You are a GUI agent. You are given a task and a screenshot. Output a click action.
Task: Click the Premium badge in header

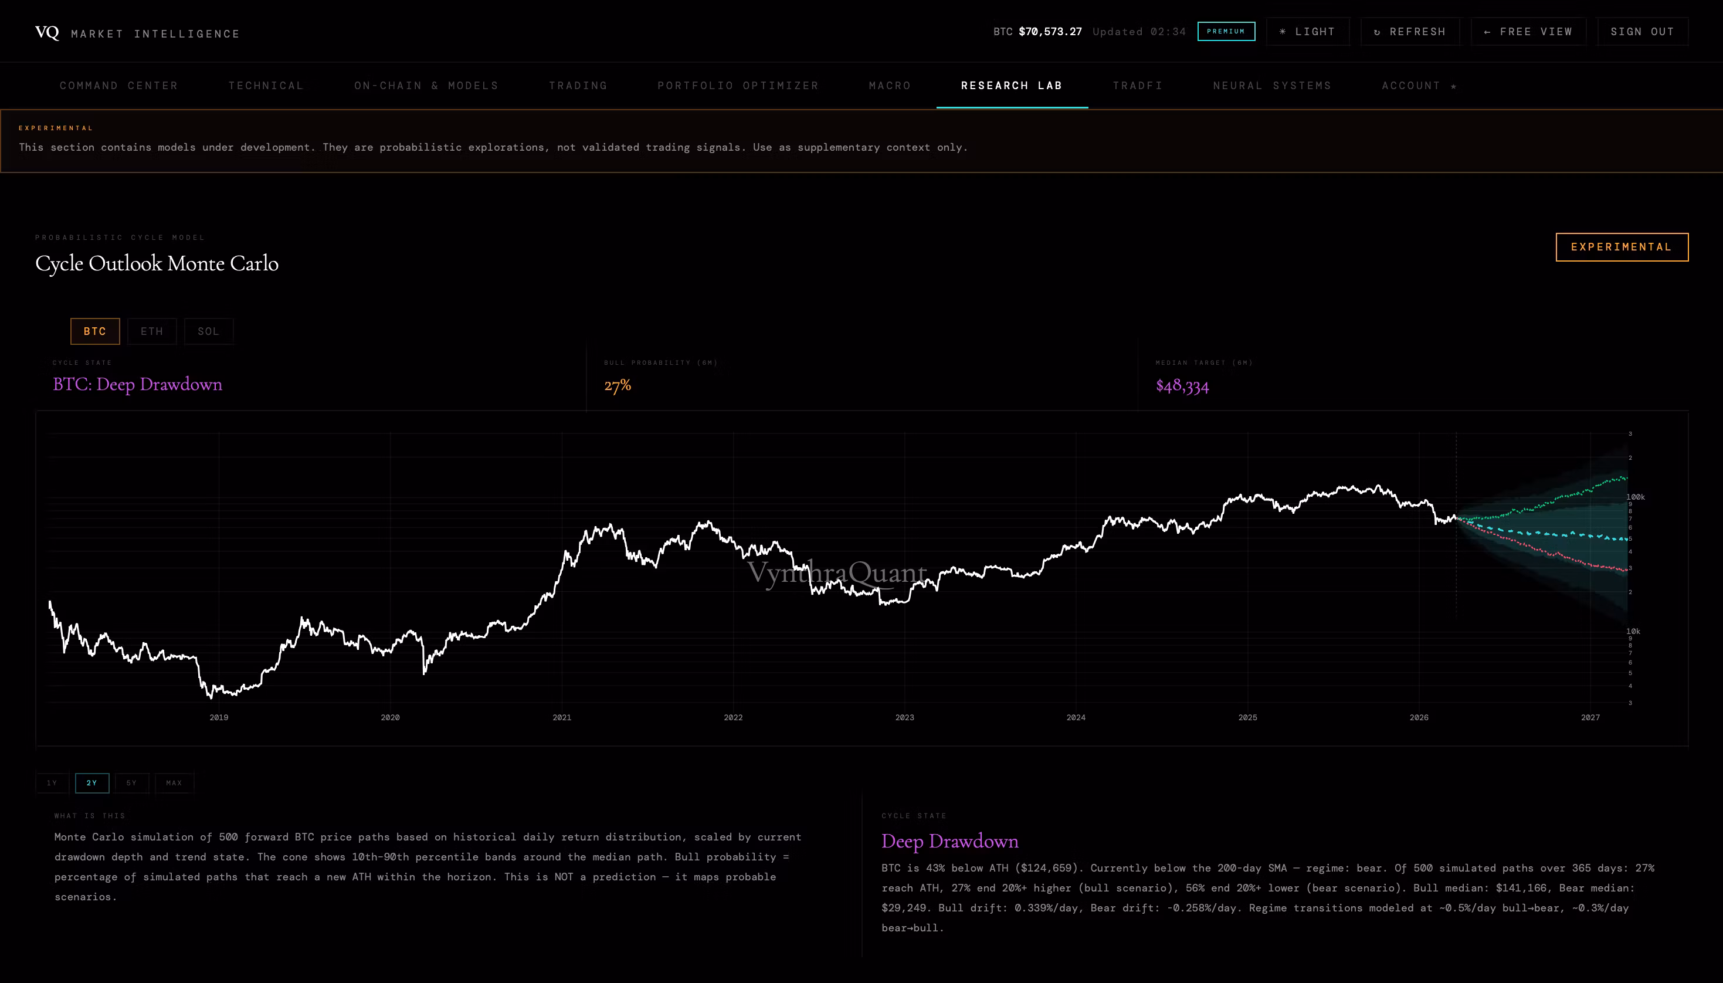[x=1226, y=32]
